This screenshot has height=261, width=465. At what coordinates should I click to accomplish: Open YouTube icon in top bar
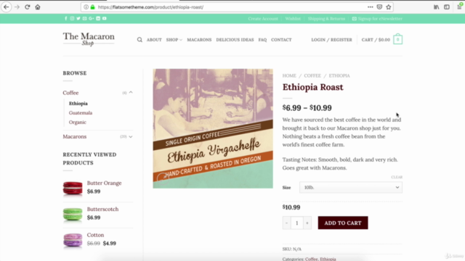click(105, 18)
